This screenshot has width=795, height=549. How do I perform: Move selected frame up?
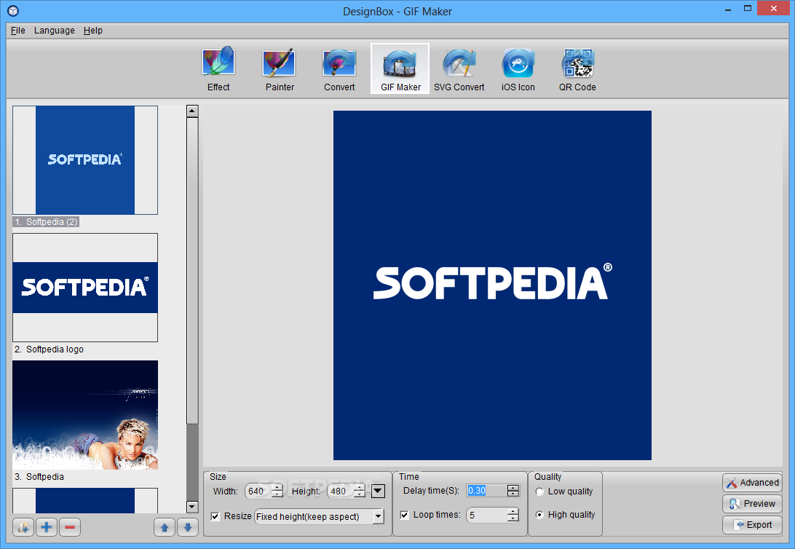pos(165,527)
